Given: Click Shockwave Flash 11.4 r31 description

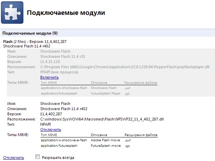Looking at the screenshot, I should click(x=63, y=56).
